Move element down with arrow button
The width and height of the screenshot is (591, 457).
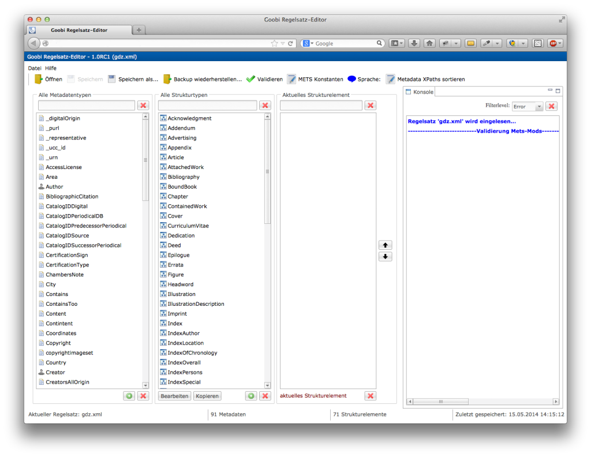click(x=385, y=257)
